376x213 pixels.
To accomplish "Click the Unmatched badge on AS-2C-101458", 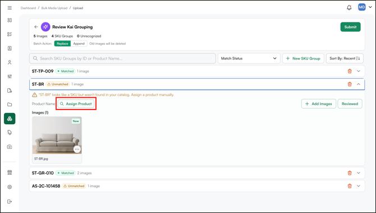I will point(74,186).
